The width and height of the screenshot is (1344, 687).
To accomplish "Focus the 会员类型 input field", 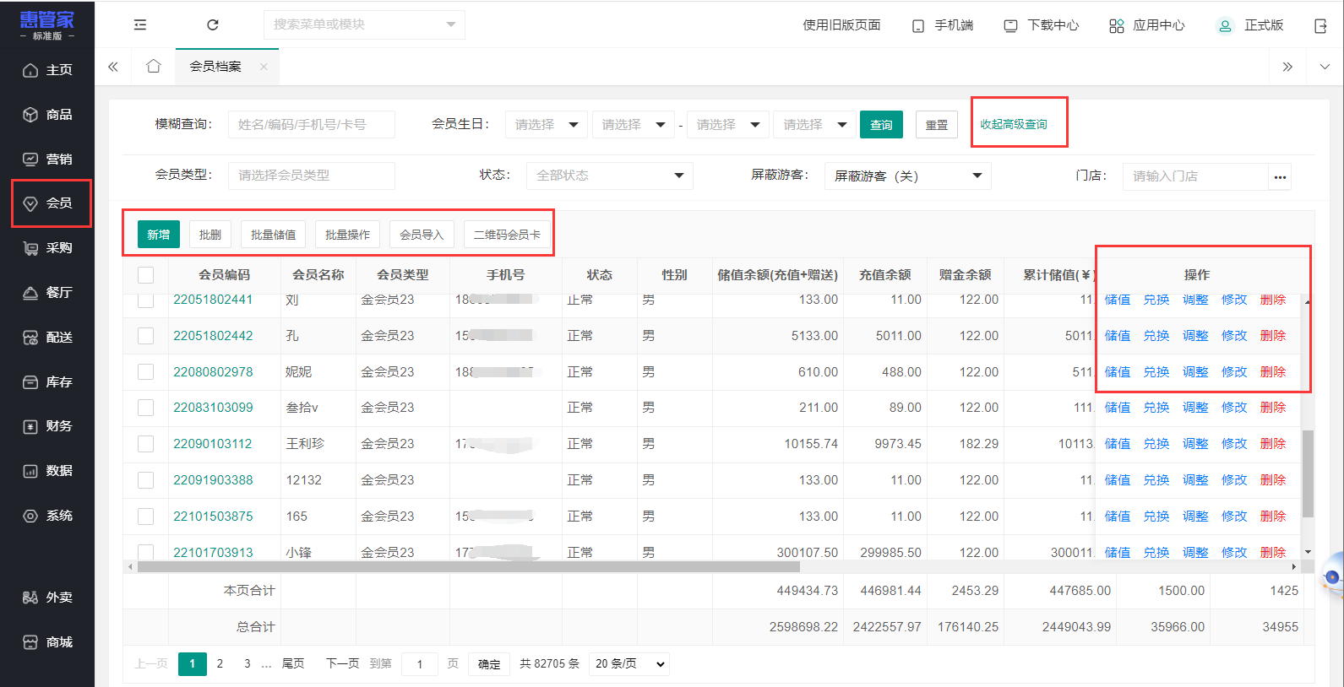I will click(311, 176).
